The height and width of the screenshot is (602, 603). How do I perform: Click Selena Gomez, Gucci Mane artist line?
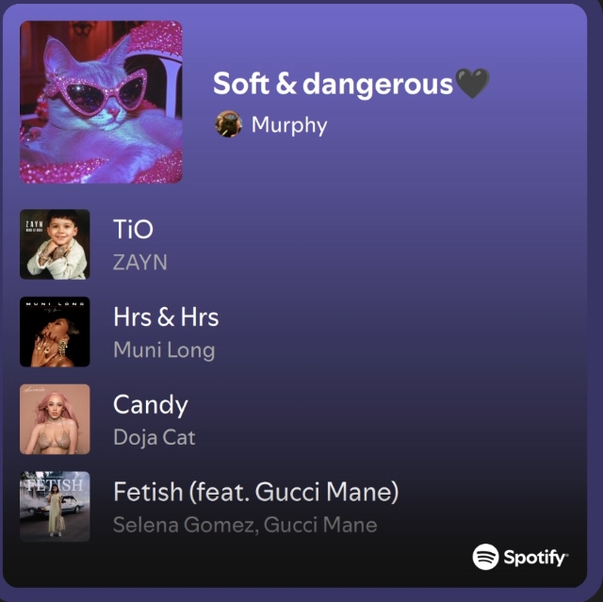(x=245, y=525)
